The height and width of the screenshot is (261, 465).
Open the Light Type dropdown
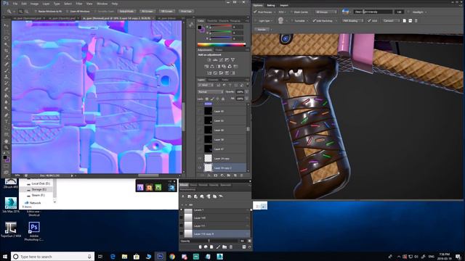(x=265, y=21)
